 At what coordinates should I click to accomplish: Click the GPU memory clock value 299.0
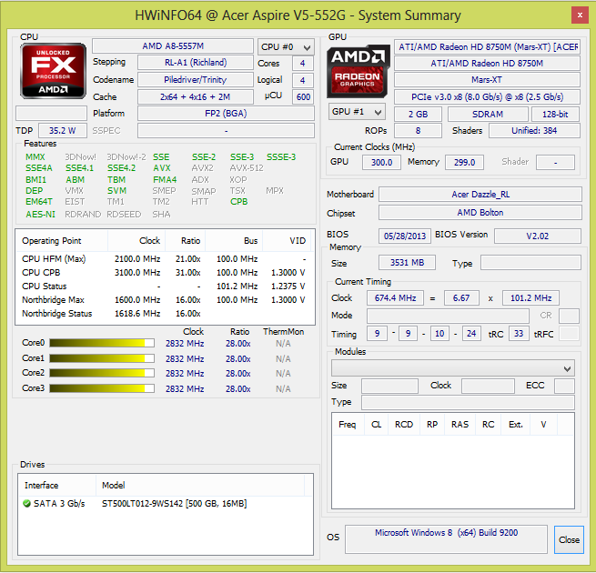click(464, 162)
